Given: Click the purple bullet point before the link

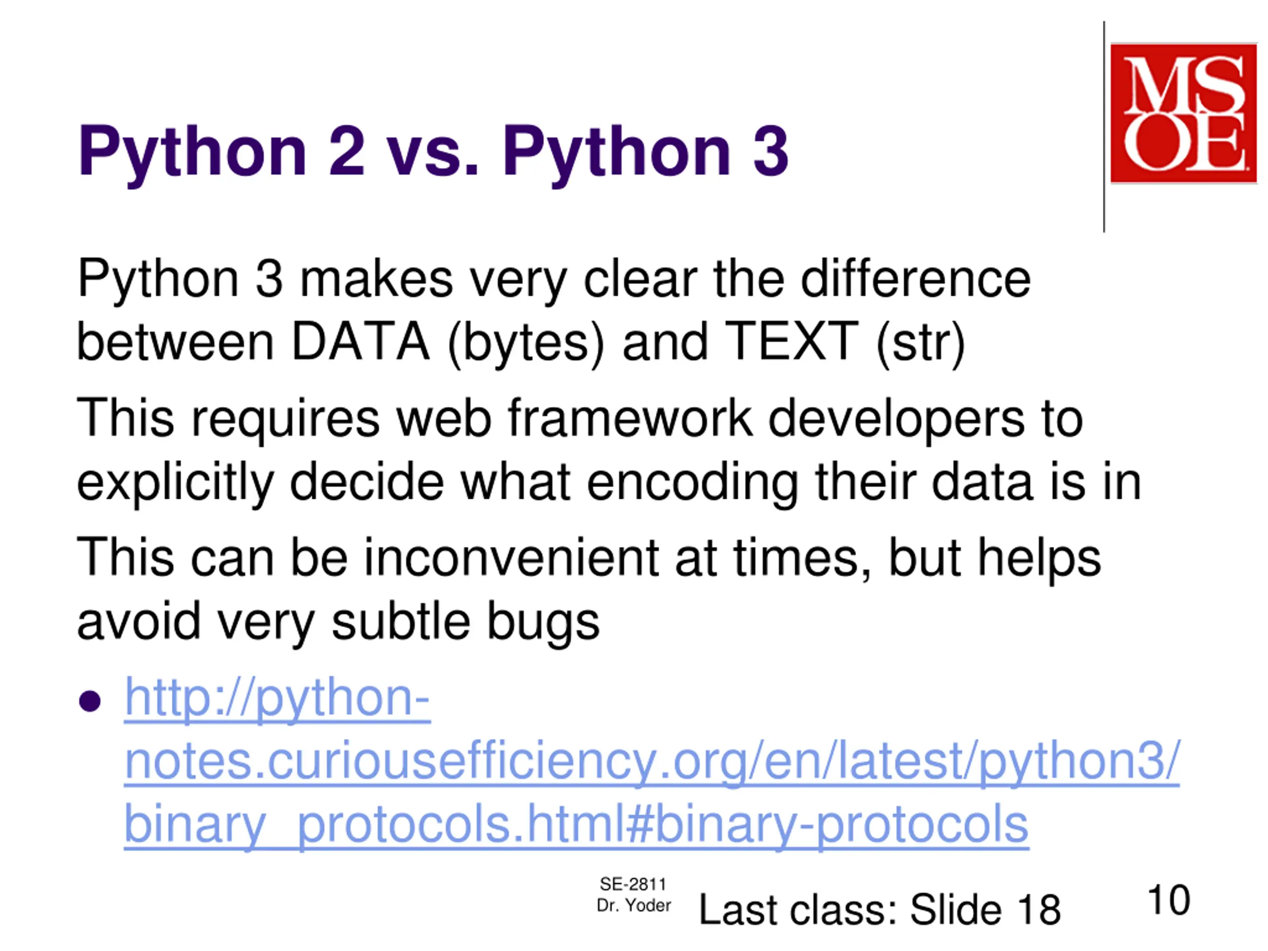Looking at the screenshot, I should pyautogui.click(x=90, y=701).
